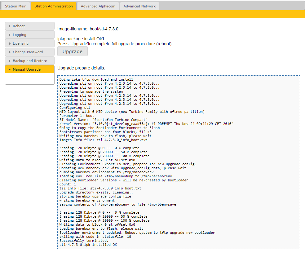Click inside the upgrade prepare details log
This screenshot has width=305, height=253.
coord(179,161)
